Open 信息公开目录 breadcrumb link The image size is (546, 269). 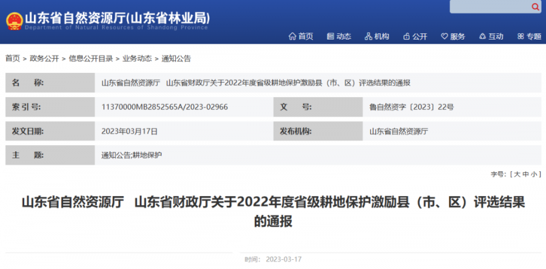coord(90,59)
